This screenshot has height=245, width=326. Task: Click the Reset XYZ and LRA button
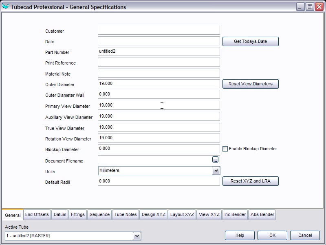tap(250, 181)
